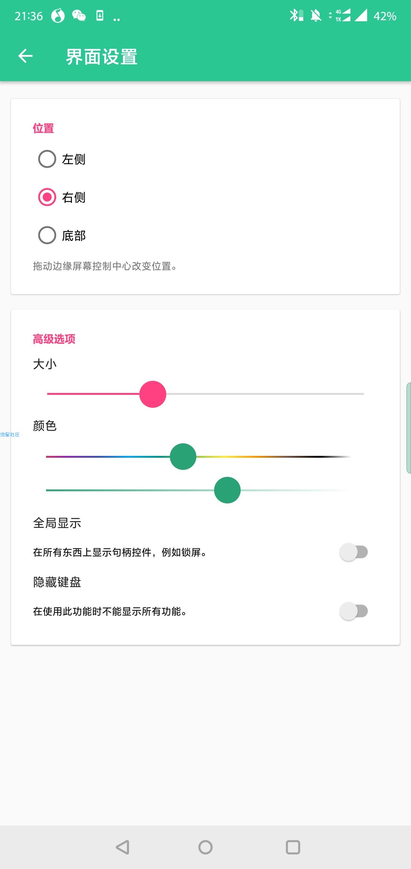Select the 左侧 position radio button
The height and width of the screenshot is (869, 411).
pos(47,159)
